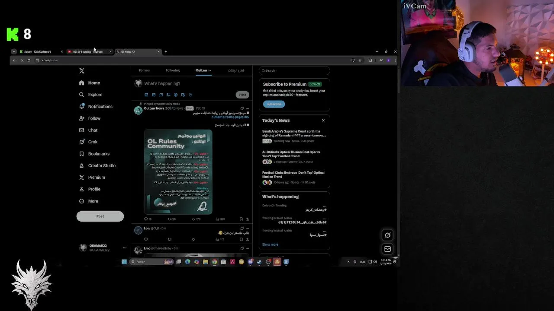The image size is (554, 311).
Task: Open emoji picker in composer
Action: pos(176,95)
